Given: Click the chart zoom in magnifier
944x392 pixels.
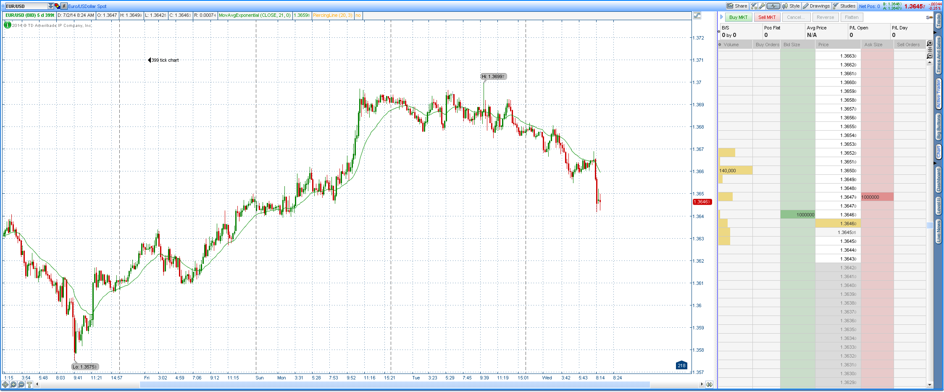Looking at the screenshot, I should pos(13,384).
